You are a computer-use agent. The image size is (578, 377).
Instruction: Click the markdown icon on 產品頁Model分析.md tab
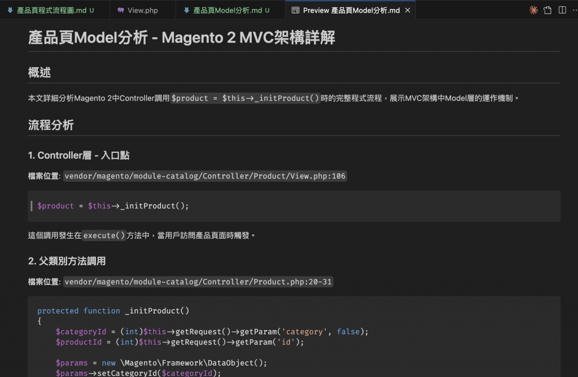pyautogui.click(x=186, y=10)
